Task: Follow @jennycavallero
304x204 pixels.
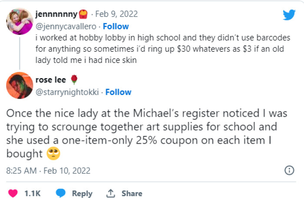Action: click(x=116, y=26)
